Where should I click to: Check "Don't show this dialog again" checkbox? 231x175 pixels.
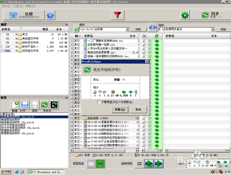(99, 102)
